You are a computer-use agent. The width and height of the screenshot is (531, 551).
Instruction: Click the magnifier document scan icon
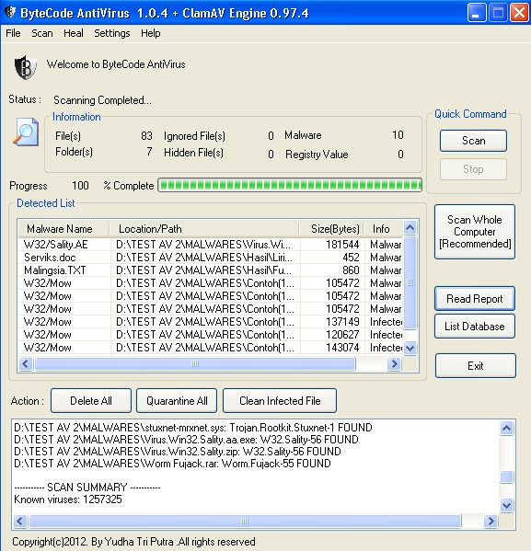click(26, 132)
